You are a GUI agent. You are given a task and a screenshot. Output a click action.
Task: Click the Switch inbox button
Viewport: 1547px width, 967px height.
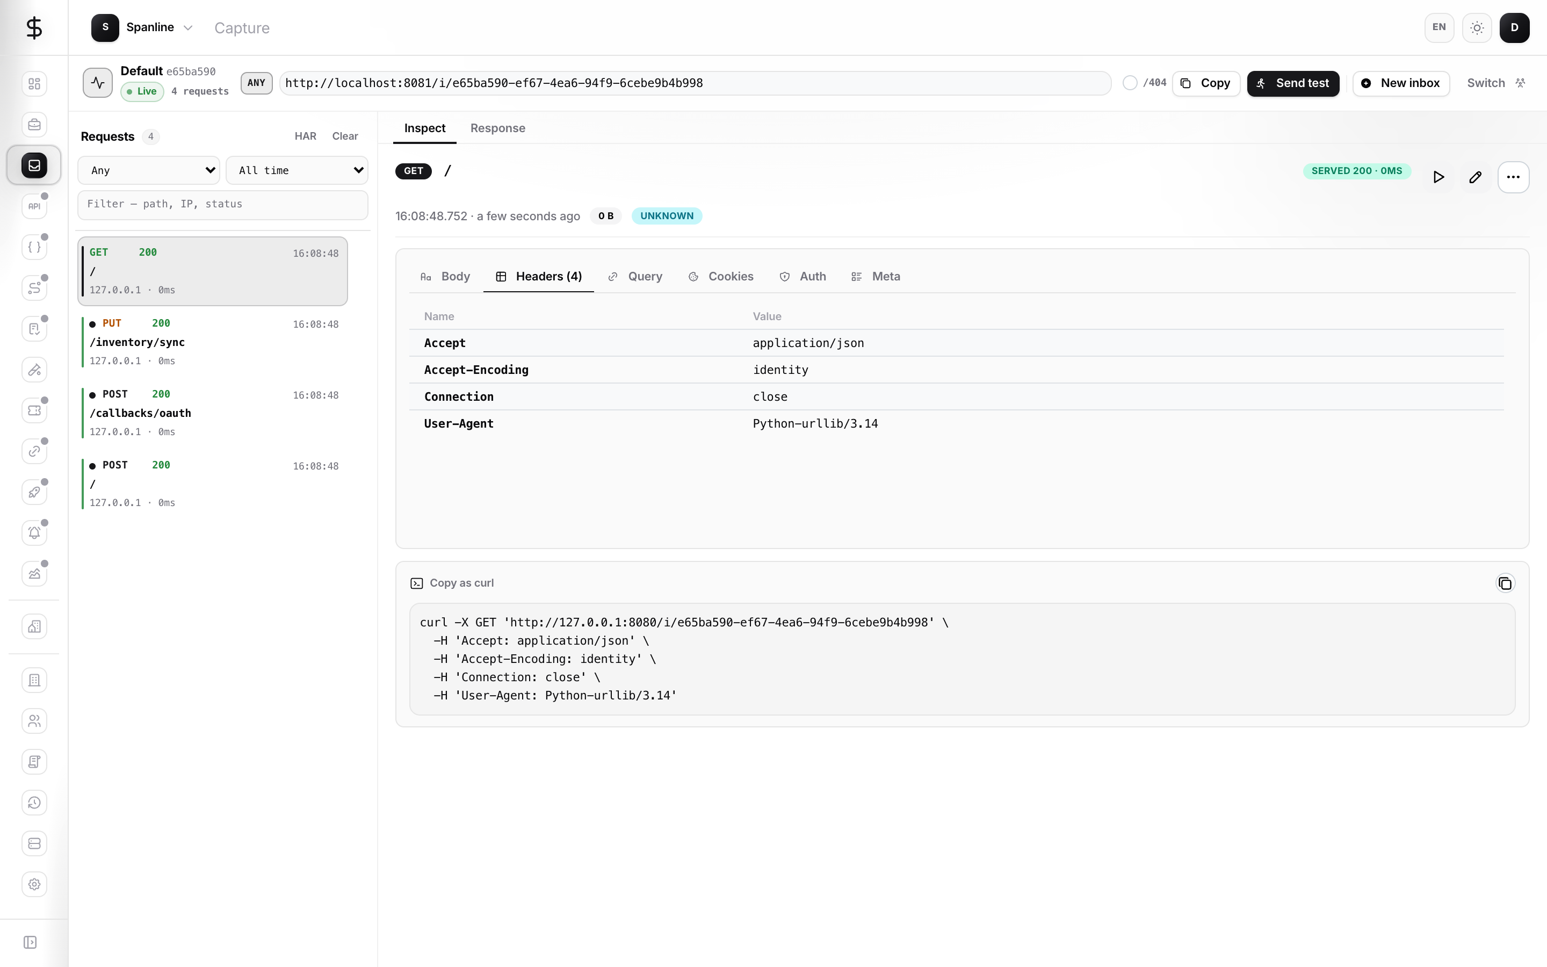coord(1496,83)
